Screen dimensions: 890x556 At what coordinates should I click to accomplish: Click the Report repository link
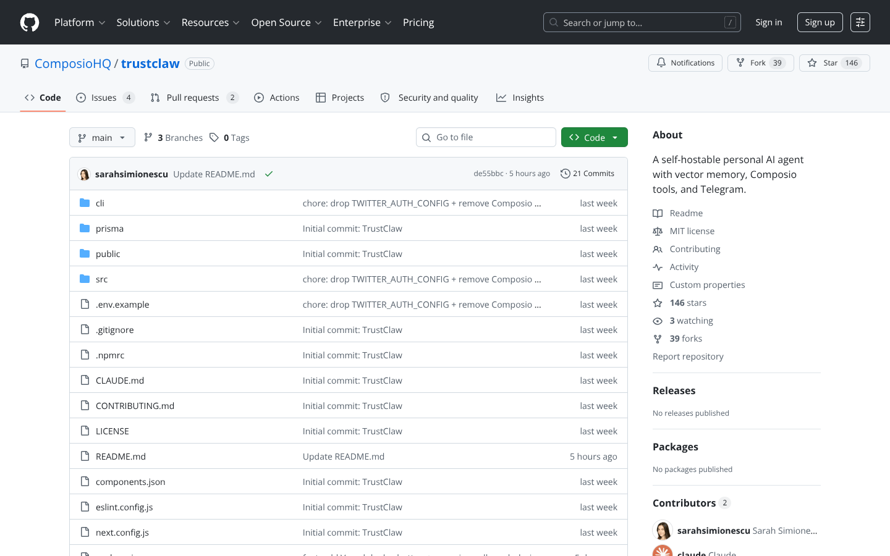tap(688, 356)
